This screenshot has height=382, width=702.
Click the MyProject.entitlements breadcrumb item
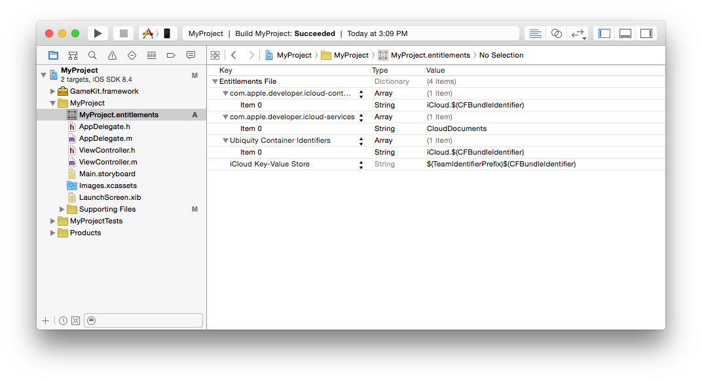coord(430,56)
